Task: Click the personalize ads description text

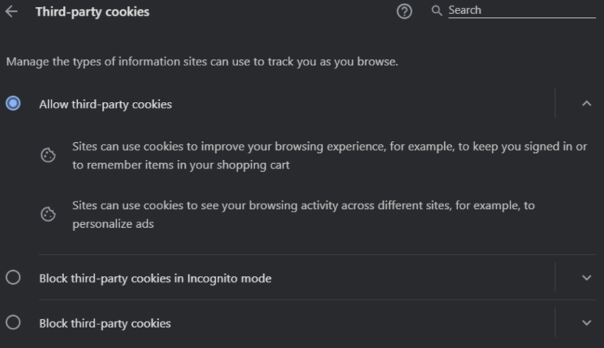Action: pos(304,215)
